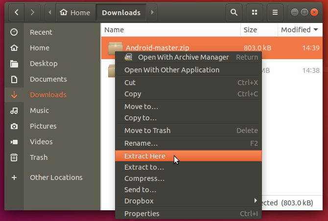Choose Move to… in context menu
This screenshot has height=221, width=328.
click(188, 107)
